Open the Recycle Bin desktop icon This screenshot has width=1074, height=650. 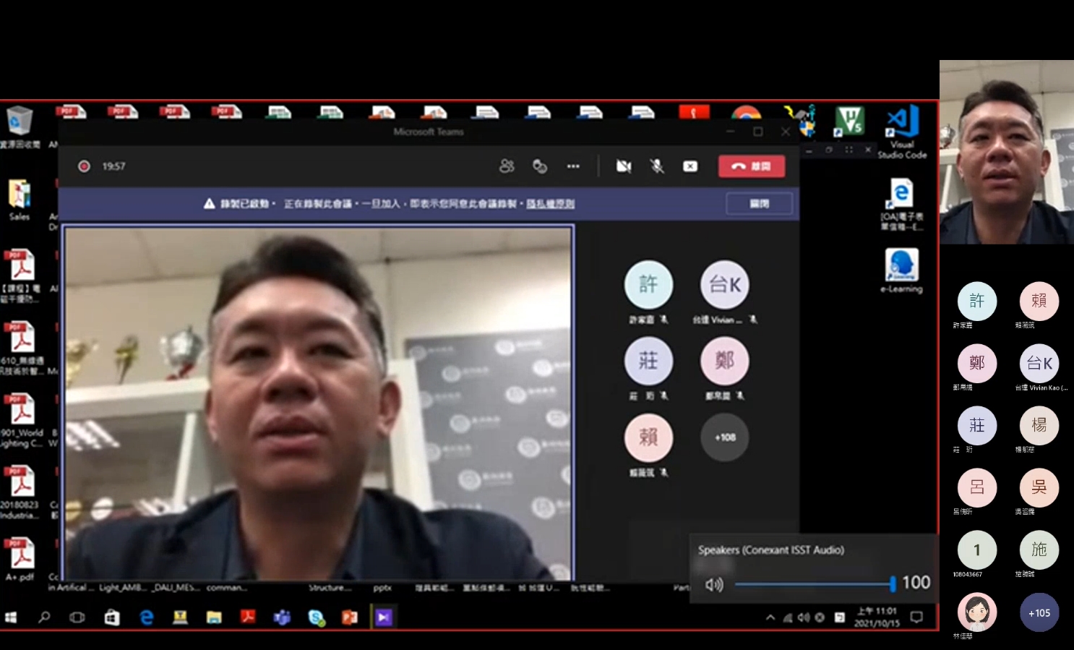click(20, 126)
